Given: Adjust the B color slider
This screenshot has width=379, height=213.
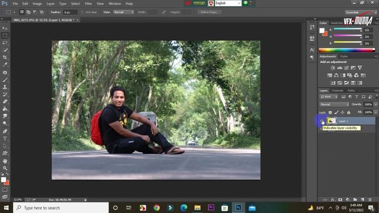Looking at the screenshot, I should tap(348, 43).
